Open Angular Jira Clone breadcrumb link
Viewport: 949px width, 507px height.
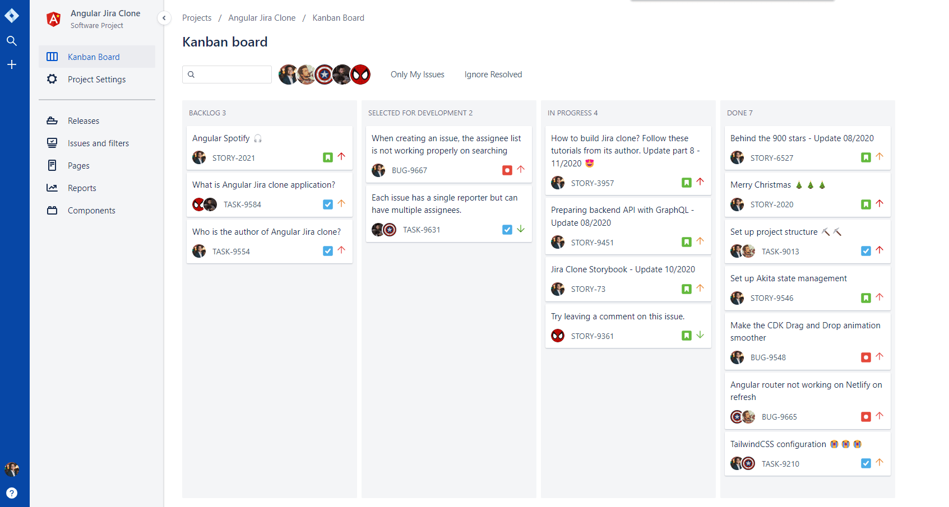click(x=262, y=18)
